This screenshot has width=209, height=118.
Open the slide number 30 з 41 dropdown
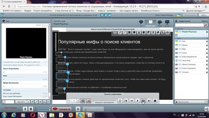[x=78, y=101]
